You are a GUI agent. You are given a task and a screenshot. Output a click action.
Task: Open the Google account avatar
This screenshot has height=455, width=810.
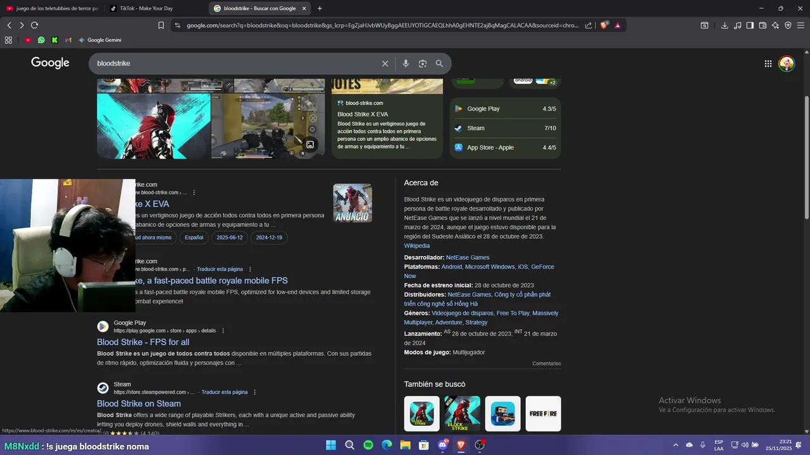point(787,63)
